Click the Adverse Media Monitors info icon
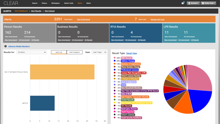 click(x=5, y=46)
